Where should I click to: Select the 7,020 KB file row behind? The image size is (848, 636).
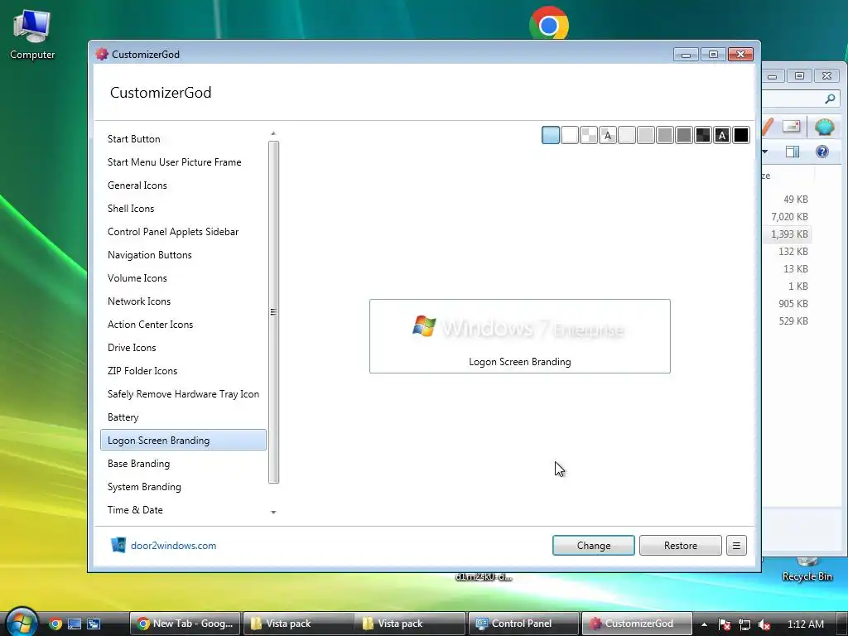pos(787,217)
